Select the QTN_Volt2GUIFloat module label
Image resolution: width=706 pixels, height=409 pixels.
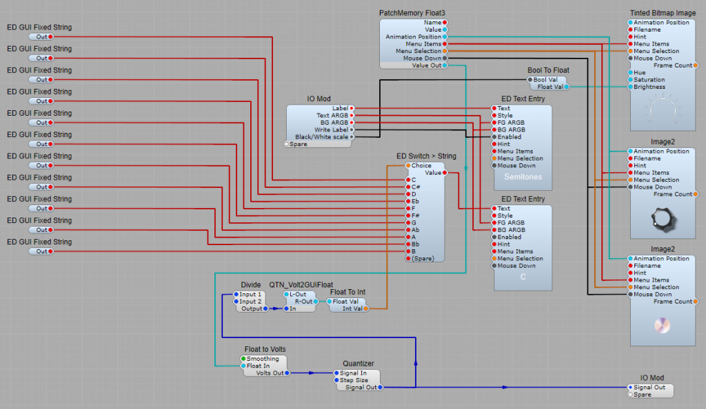pos(301,284)
